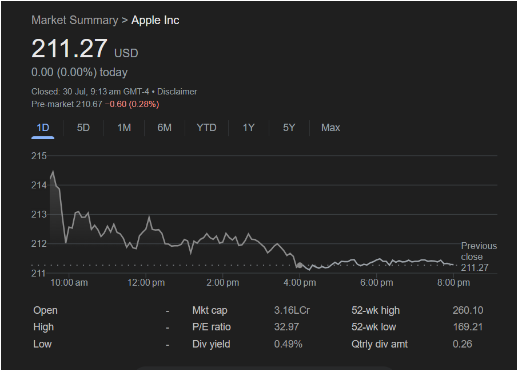
Task: Click the Disclaimer link
Action: click(177, 92)
